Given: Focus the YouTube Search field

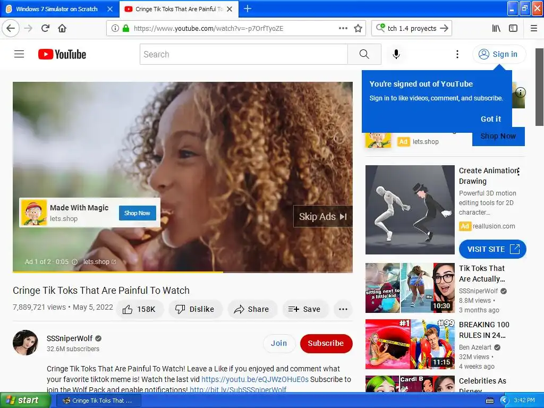Looking at the screenshot, I should point(243,54).
